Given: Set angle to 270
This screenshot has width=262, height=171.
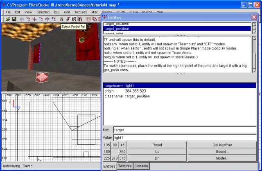Looking at the screenshot, I should point(115,158).
